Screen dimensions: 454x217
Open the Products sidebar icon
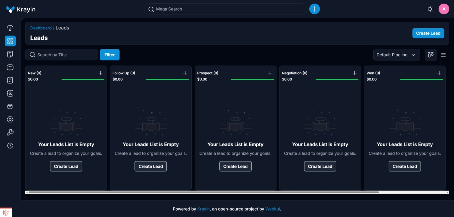pyautogui.click(x=10, y=106)
